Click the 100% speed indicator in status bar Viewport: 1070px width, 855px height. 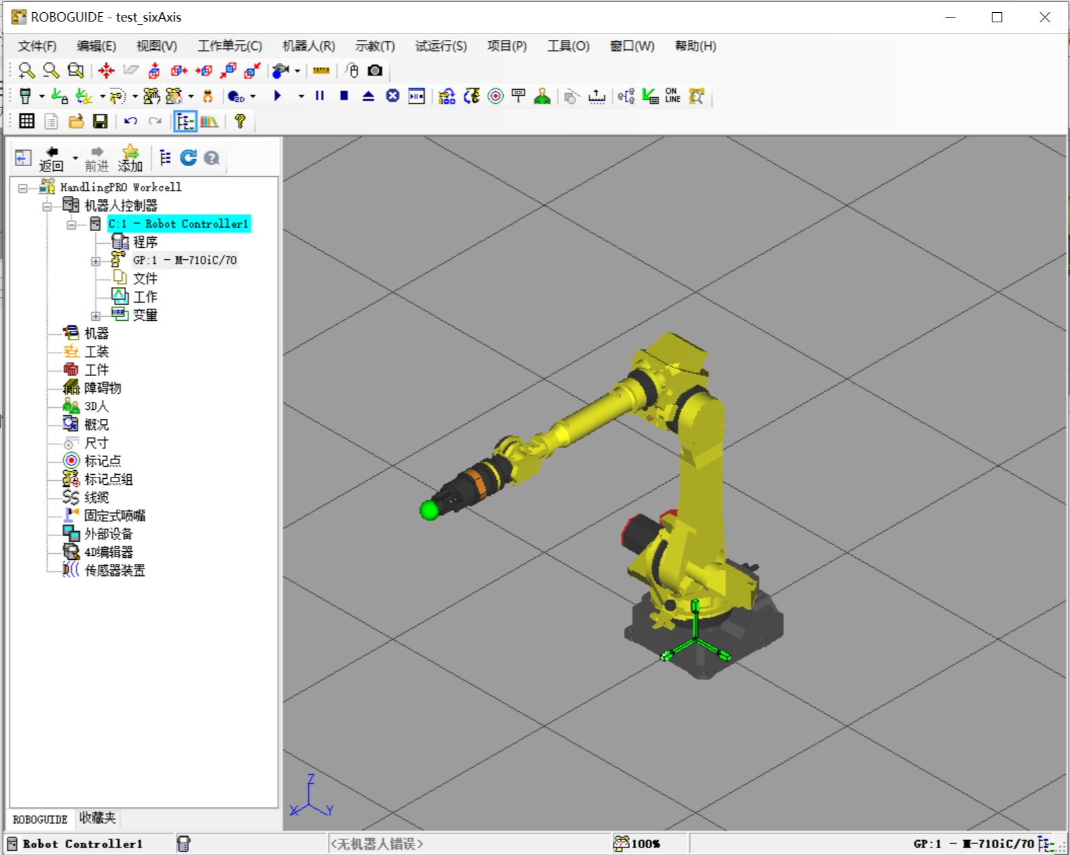[x=637, y=843]
